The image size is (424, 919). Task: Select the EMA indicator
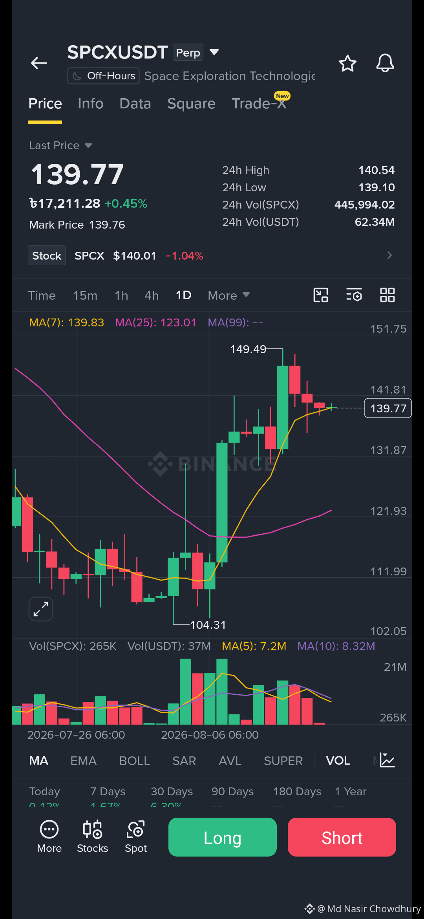point(83,761)
